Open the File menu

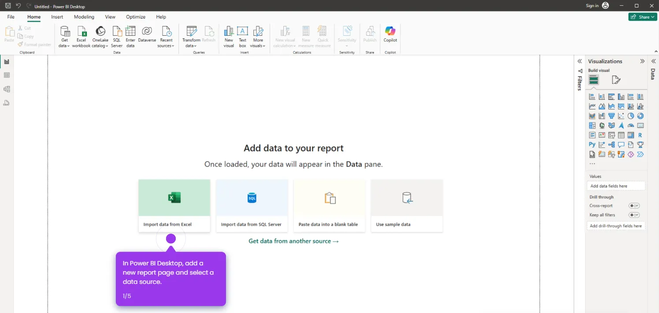pos(11,17)
